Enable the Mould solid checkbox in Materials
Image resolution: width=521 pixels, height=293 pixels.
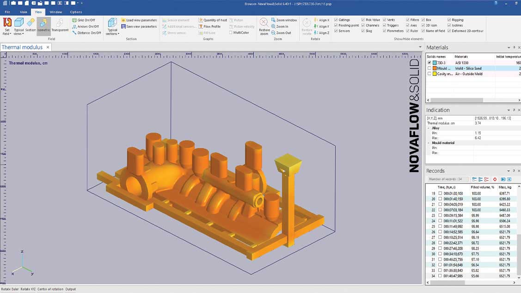(429, 68)
